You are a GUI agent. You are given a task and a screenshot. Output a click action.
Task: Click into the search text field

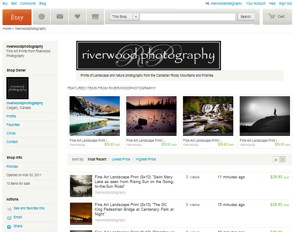187,17
